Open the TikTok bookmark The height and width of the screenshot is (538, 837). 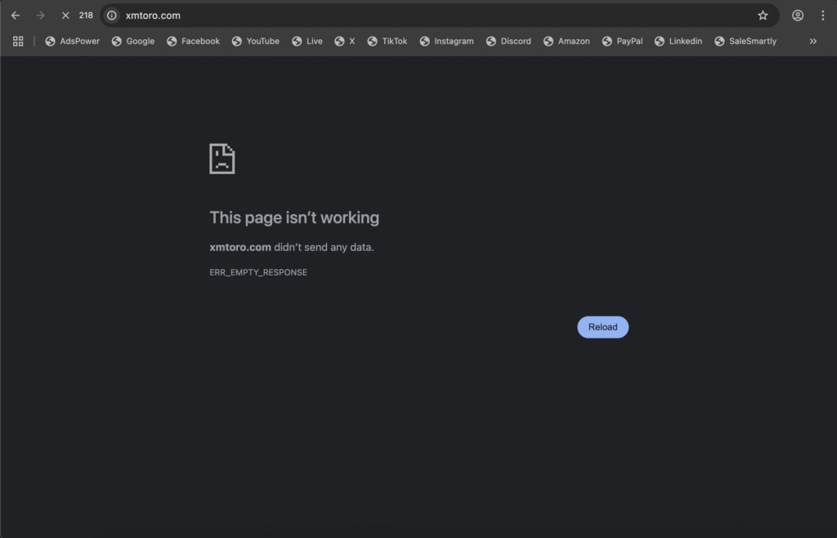(387, 41)
